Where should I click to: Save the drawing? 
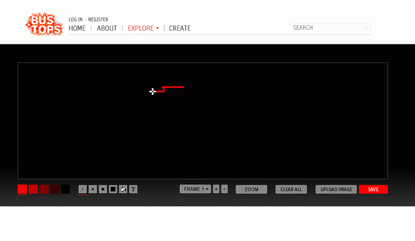tap(373, 189)
